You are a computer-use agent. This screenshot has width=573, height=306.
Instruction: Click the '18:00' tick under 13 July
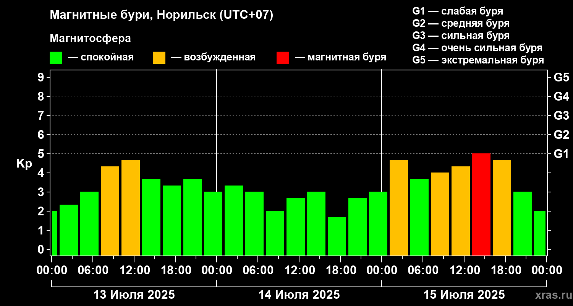pos(175,270)
